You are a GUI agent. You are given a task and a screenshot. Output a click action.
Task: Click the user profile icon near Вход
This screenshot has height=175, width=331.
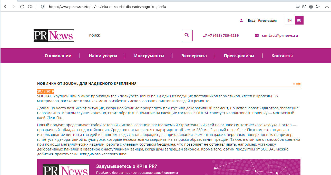241,20
